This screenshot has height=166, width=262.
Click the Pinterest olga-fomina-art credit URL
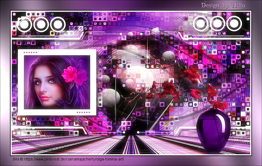pos(74,159)
